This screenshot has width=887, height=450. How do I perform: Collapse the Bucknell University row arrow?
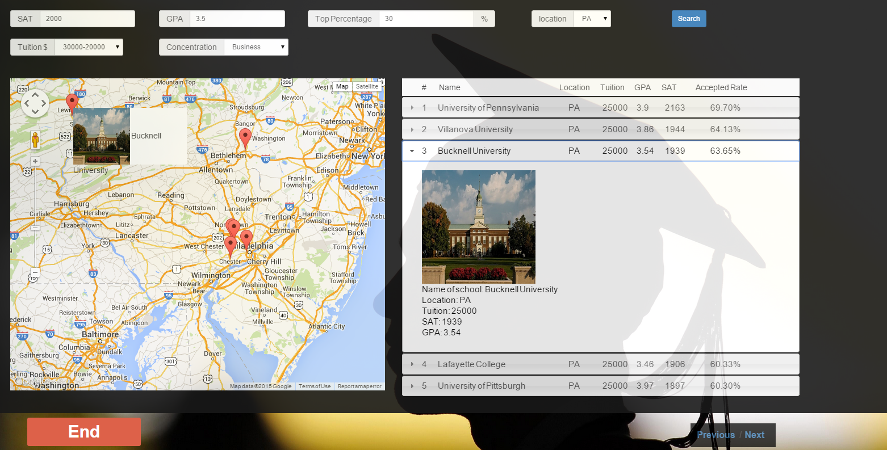tap(412, 151)
